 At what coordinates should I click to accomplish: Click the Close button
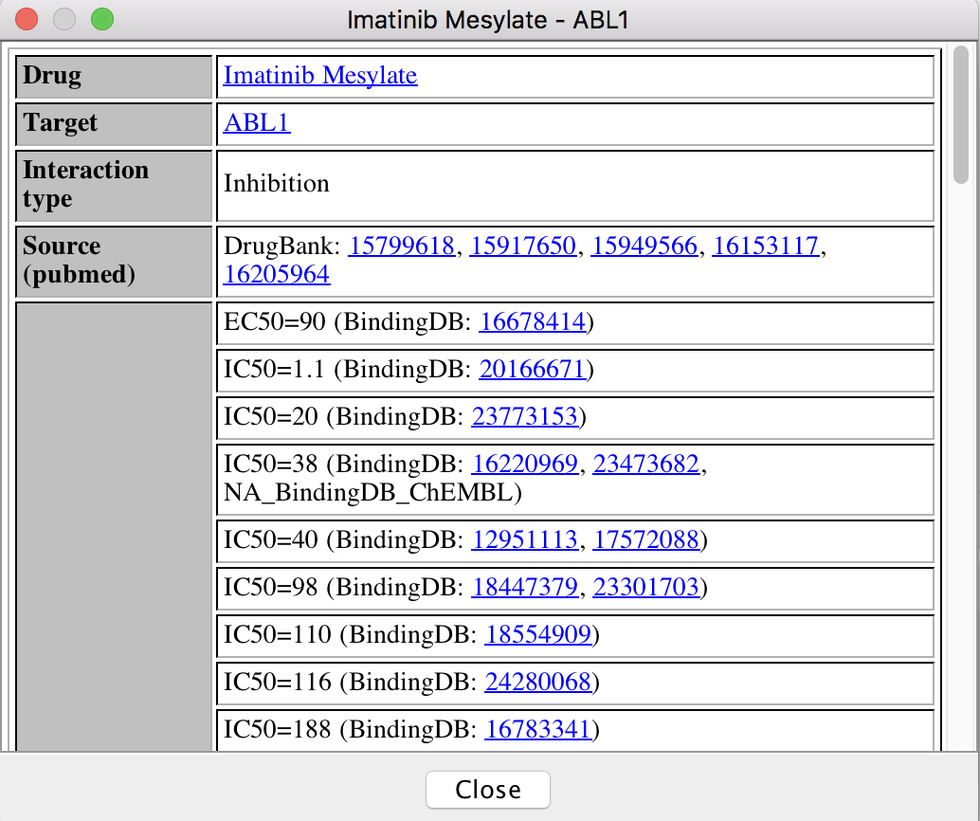pos(488,789)
